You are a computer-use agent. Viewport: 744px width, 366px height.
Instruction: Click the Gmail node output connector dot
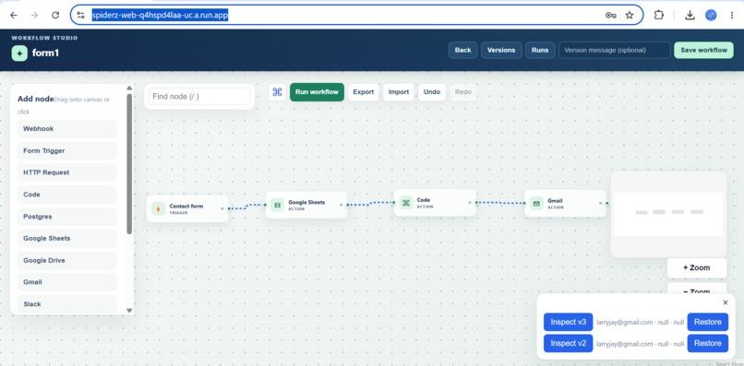click(x=606, y=204)
